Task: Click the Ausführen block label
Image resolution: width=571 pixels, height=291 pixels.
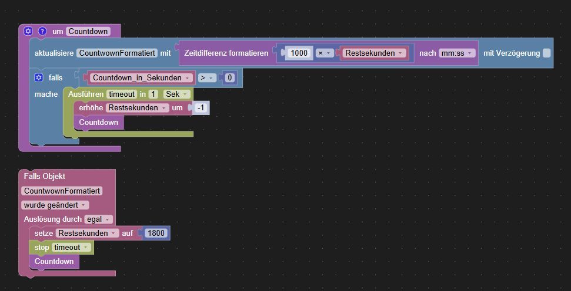Action: point(86,94)
